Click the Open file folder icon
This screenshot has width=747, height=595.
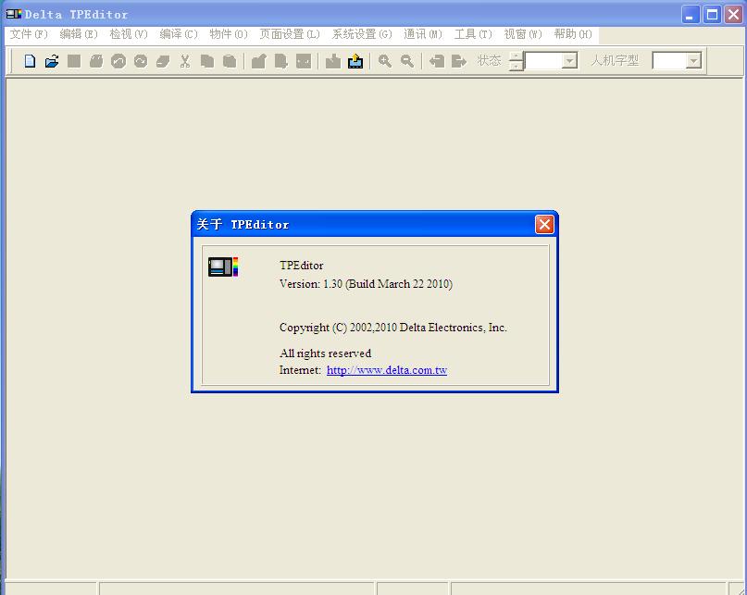52,61
